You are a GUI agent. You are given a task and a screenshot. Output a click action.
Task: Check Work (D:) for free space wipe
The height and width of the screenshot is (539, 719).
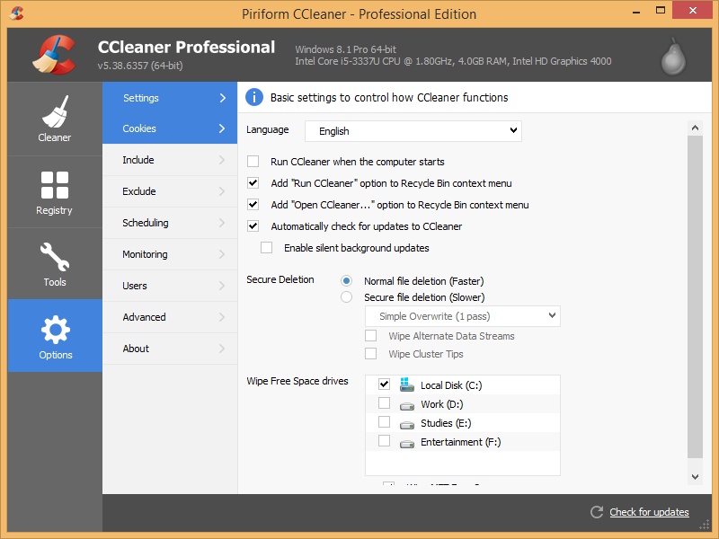(x=385, y=402)
